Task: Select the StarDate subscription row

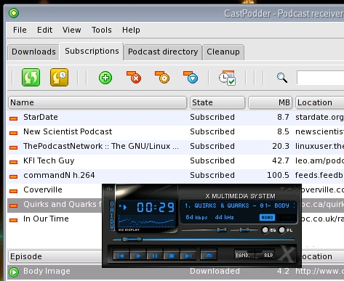Action: pos(175,118)
